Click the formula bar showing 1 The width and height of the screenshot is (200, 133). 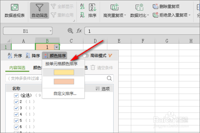click(x=142, y=31)
